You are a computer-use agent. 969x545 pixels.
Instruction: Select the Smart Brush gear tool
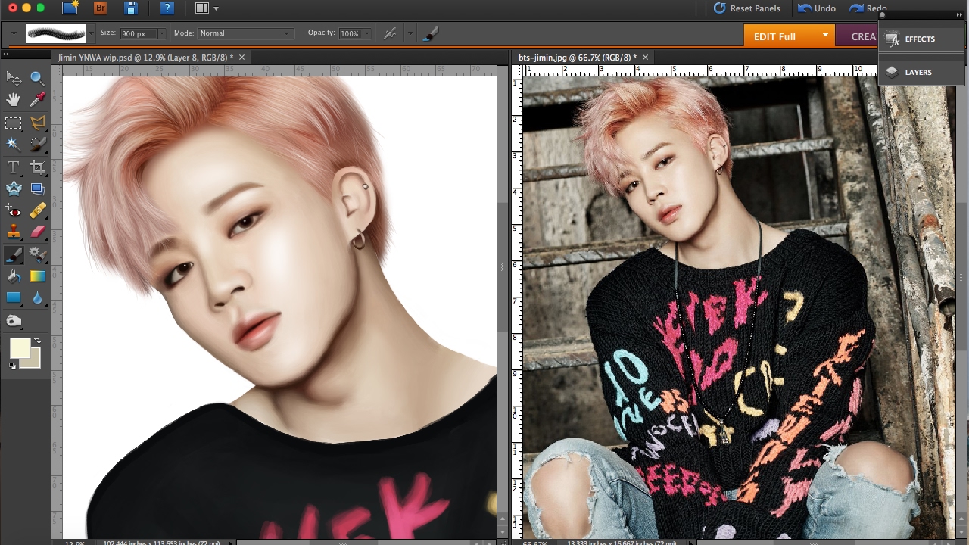[37, 254]
